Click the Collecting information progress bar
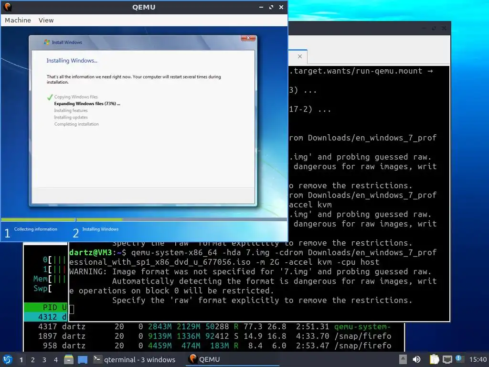This screenshot has height=367, width=489. tap(38, 220)
